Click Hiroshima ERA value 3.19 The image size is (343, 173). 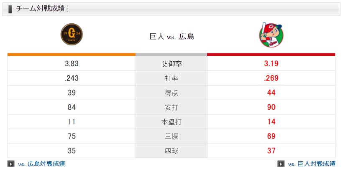(x=271, y=64)
